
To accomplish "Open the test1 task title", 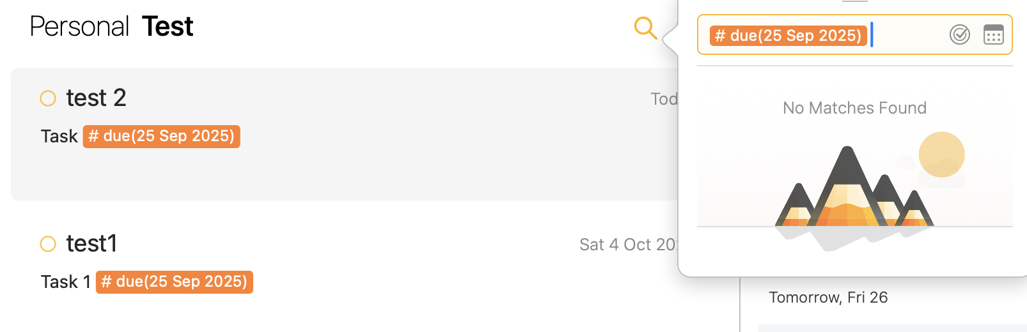I will [92, 244].
